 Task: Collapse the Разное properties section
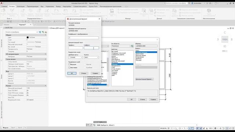coord(46,86)
